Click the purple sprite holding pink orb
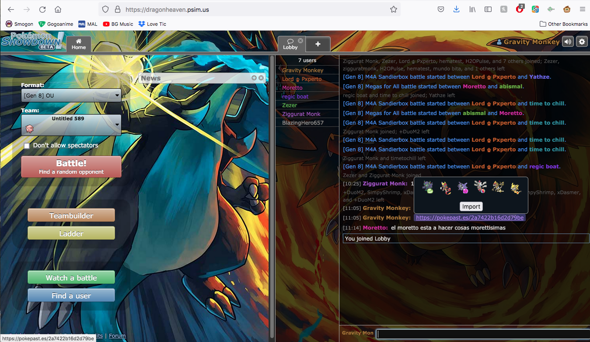Viewport: 590px width, 342px height. pyautogui.click(x=463, y=188)
